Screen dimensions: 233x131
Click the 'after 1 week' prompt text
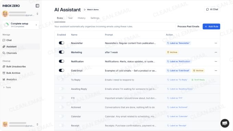(111, 52)
